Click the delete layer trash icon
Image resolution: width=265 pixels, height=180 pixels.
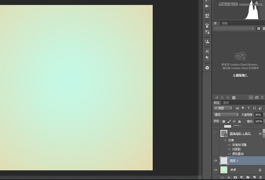(260, 177)
